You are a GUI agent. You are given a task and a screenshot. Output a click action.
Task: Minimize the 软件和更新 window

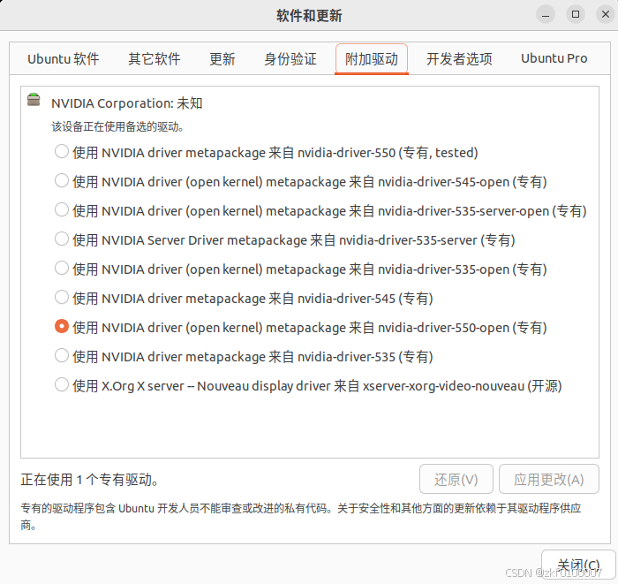click(x=546, y=15)
